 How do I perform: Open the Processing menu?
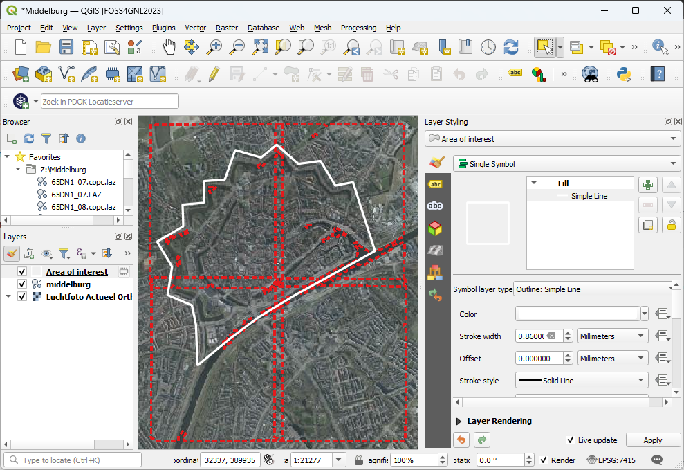(x=358, y=28)
